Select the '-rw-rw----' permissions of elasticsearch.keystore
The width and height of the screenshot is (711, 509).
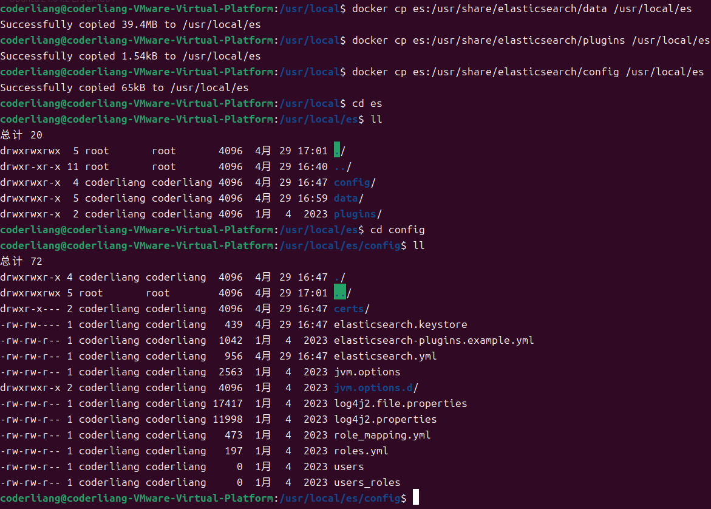coord(30,325)
